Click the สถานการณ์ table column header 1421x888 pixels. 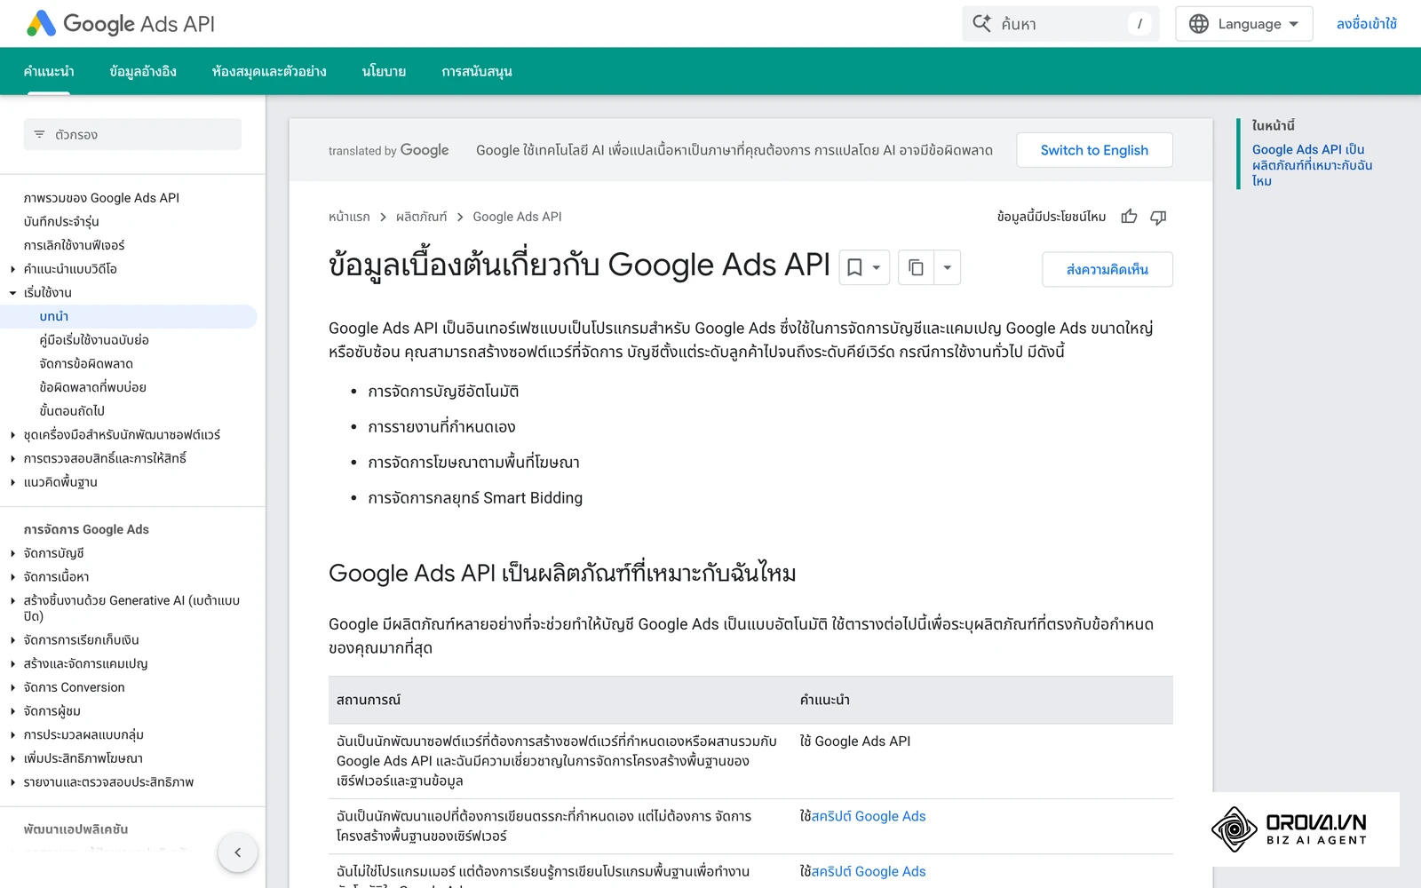pyautogui.click(x=369, y=700)
